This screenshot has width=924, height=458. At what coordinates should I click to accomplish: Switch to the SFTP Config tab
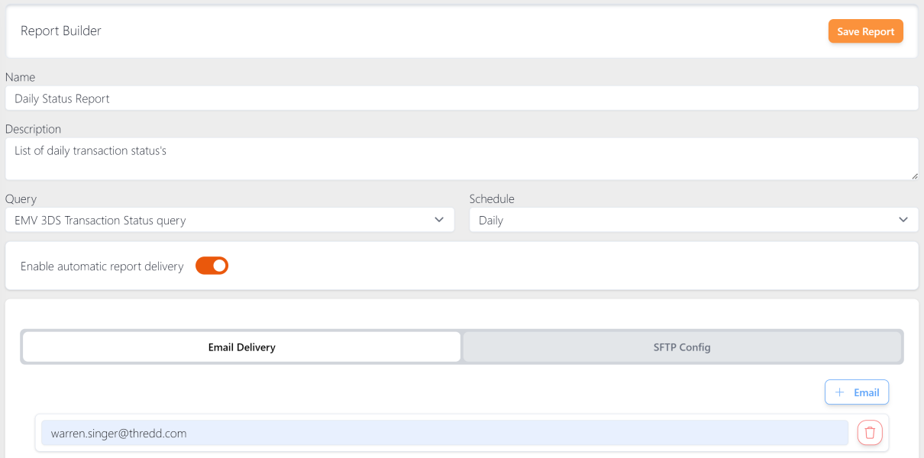coord(682,347)
